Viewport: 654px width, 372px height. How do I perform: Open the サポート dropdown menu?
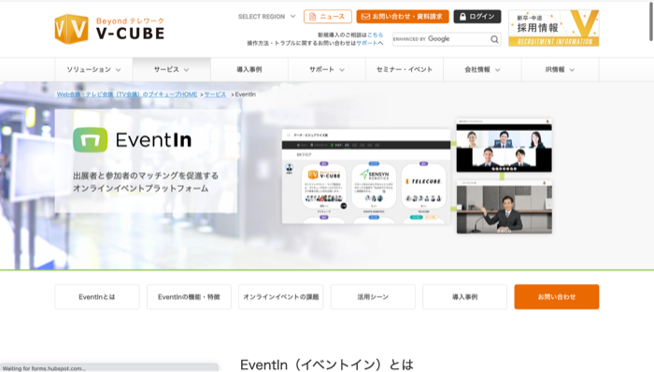[327, 70]
